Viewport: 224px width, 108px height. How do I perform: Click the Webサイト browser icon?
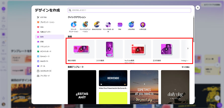pyautogui.click(x=38, y=61)
